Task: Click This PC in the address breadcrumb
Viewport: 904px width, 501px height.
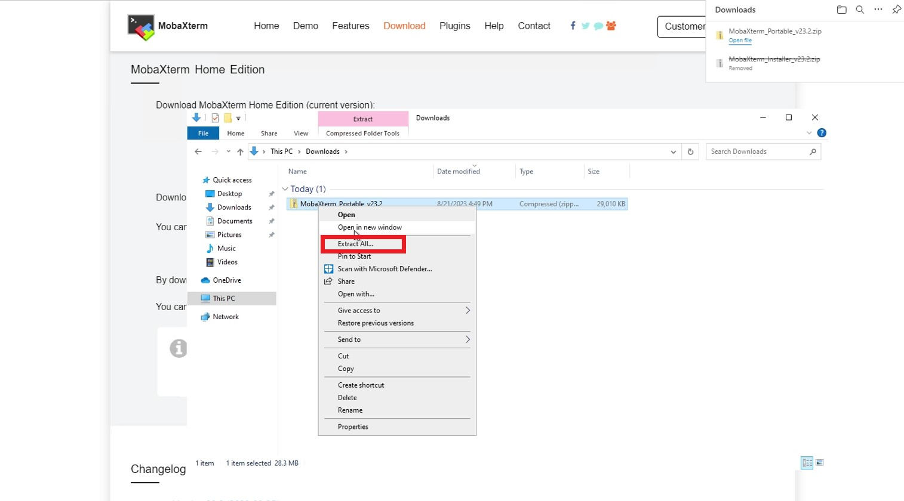Action: click(281, 151)
